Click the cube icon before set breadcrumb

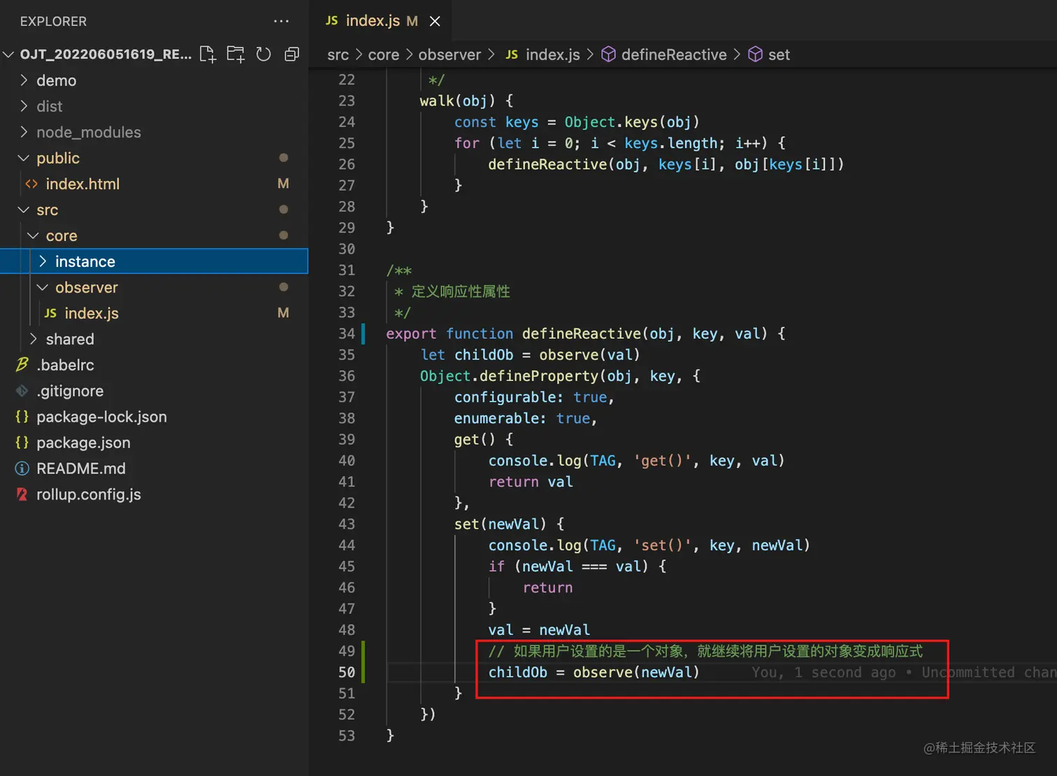tap(756, 54)
